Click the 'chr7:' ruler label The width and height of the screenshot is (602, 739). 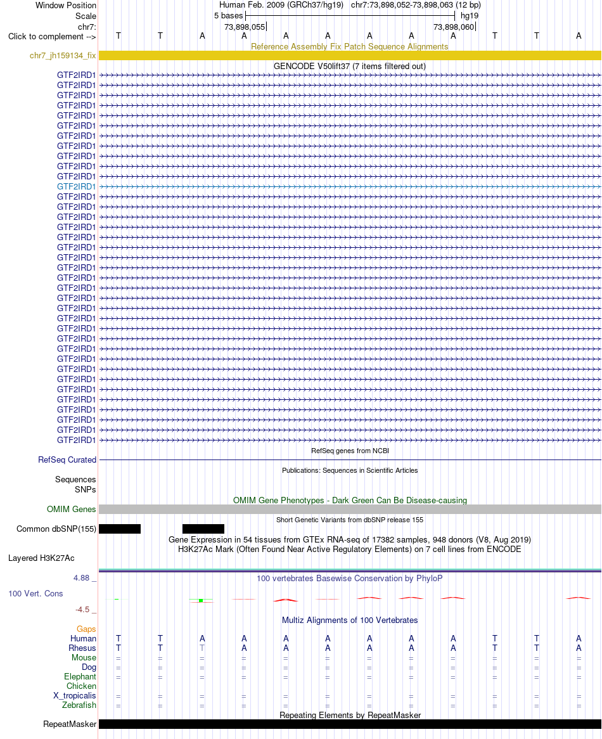(87, 27)
